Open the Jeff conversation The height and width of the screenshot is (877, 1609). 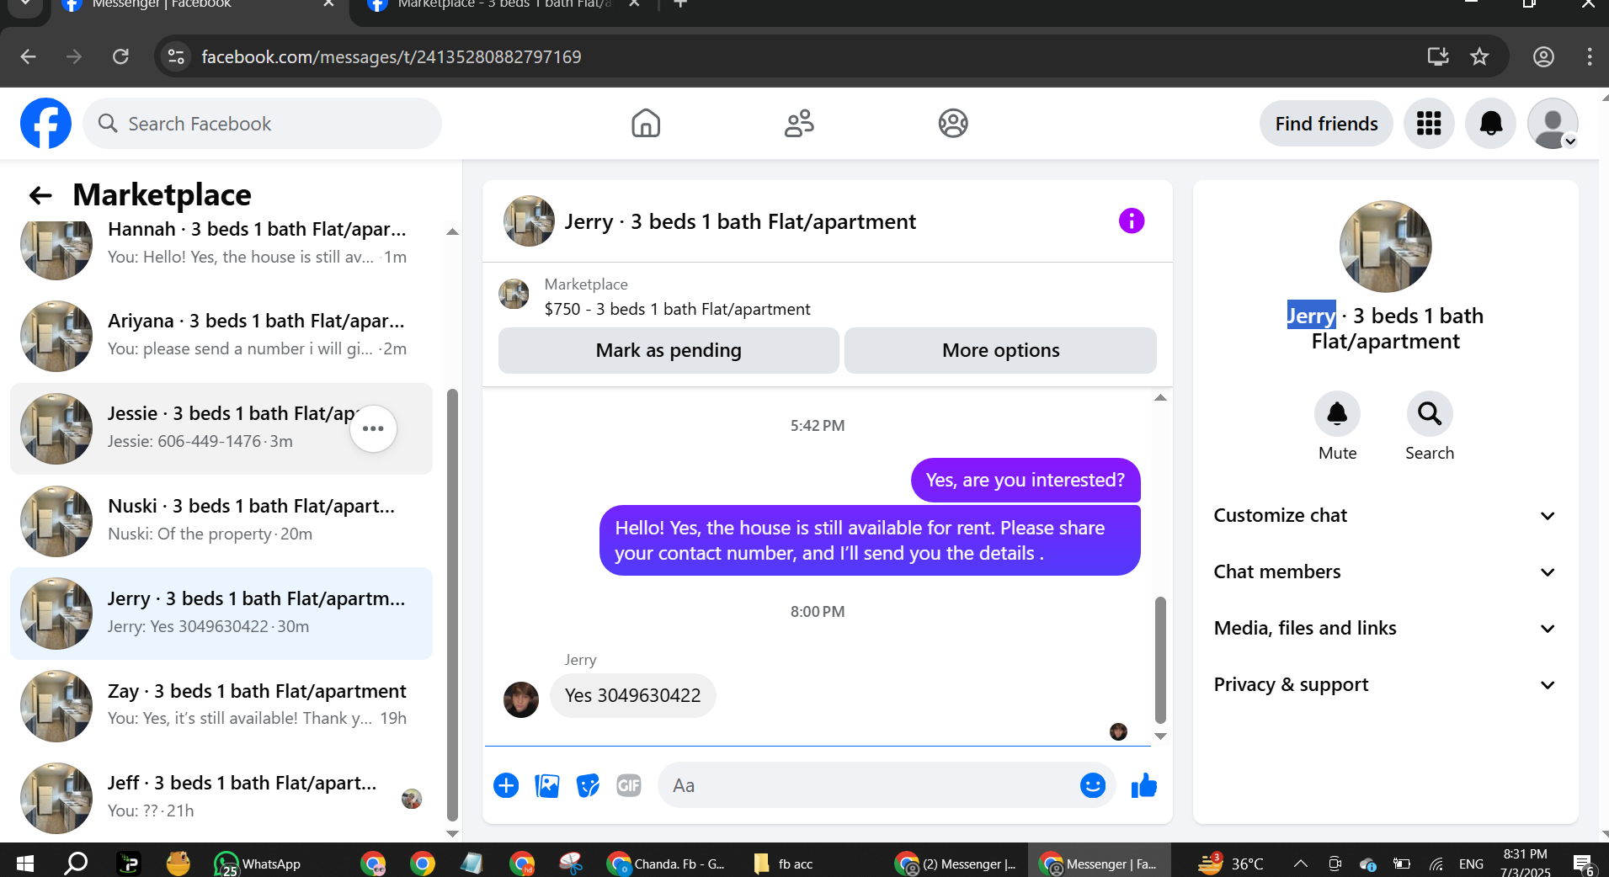[221, 798]
